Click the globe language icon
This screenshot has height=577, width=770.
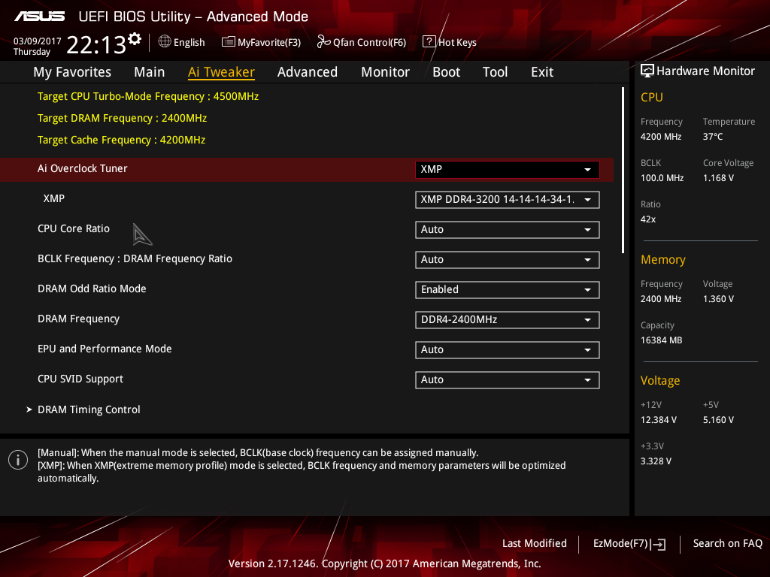click(165, 42)
